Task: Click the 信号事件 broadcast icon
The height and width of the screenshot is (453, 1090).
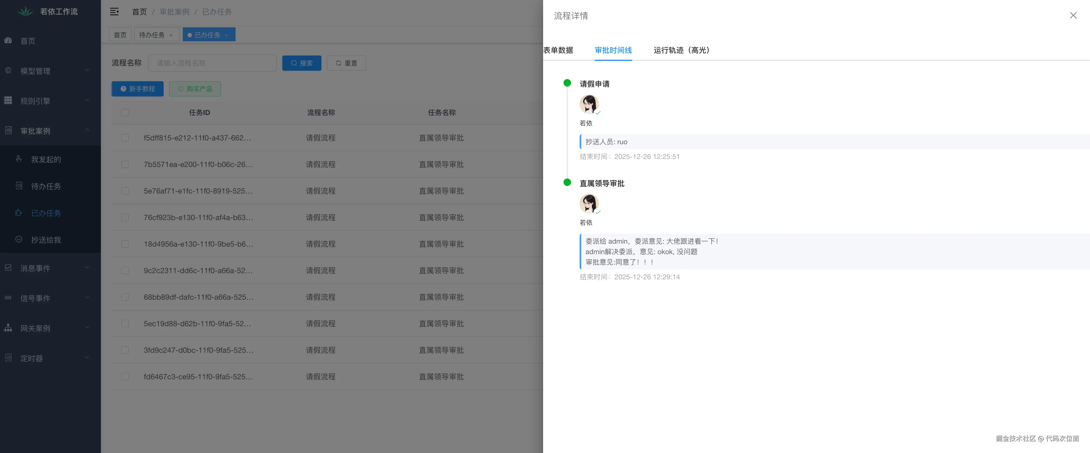Action: tap(8, 298)
